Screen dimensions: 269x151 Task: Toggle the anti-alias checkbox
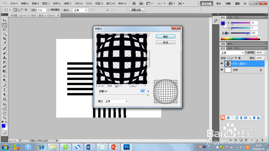point(49,10)
